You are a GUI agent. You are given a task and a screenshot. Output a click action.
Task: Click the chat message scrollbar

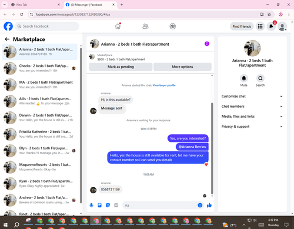click(x=212, y=148)
